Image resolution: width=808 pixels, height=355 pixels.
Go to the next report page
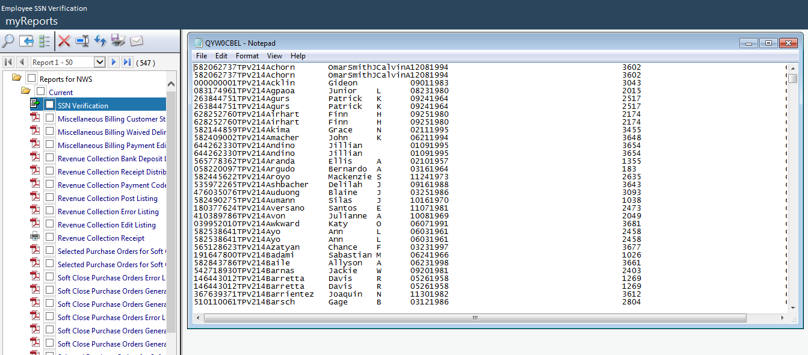(x=114, y=62)
